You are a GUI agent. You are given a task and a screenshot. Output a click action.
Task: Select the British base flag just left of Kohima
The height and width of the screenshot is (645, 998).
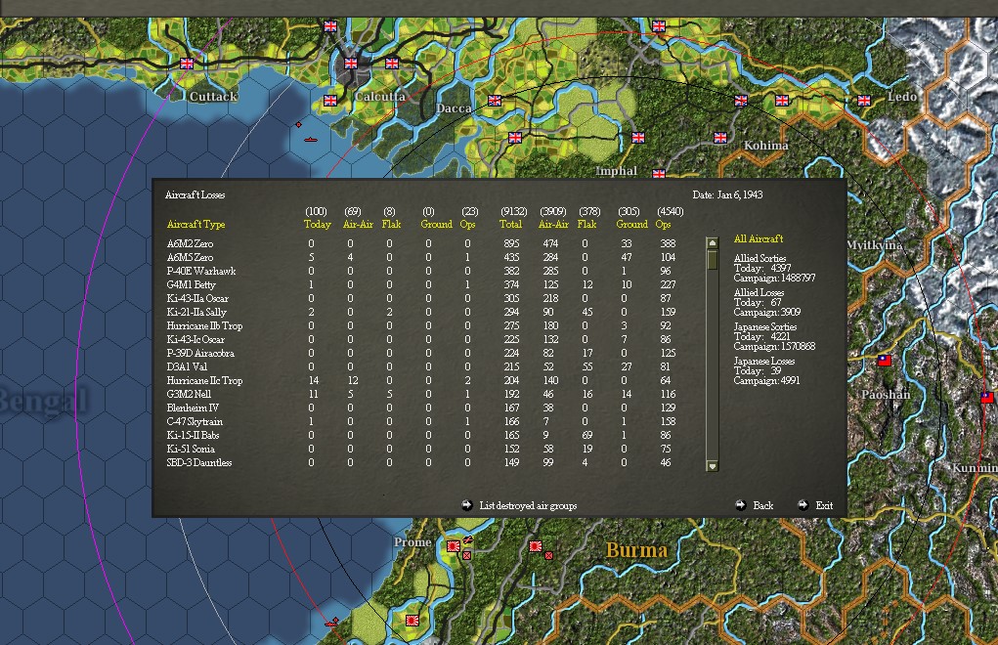(x=720, y=138)
